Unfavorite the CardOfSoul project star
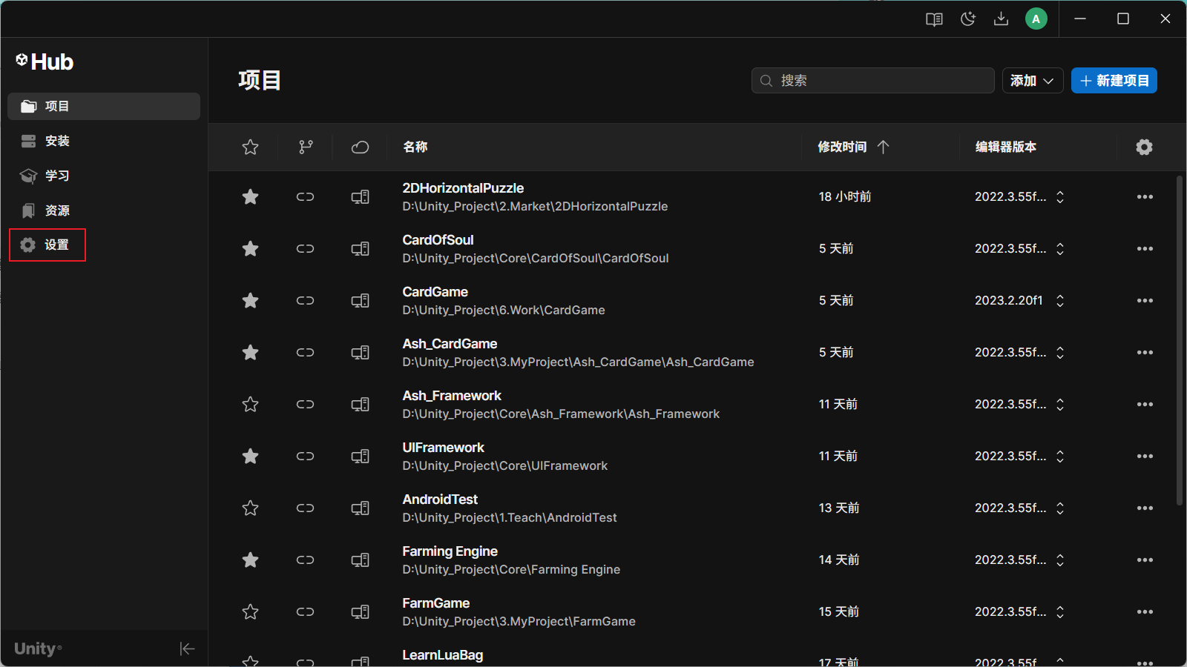 pos(251,248)
